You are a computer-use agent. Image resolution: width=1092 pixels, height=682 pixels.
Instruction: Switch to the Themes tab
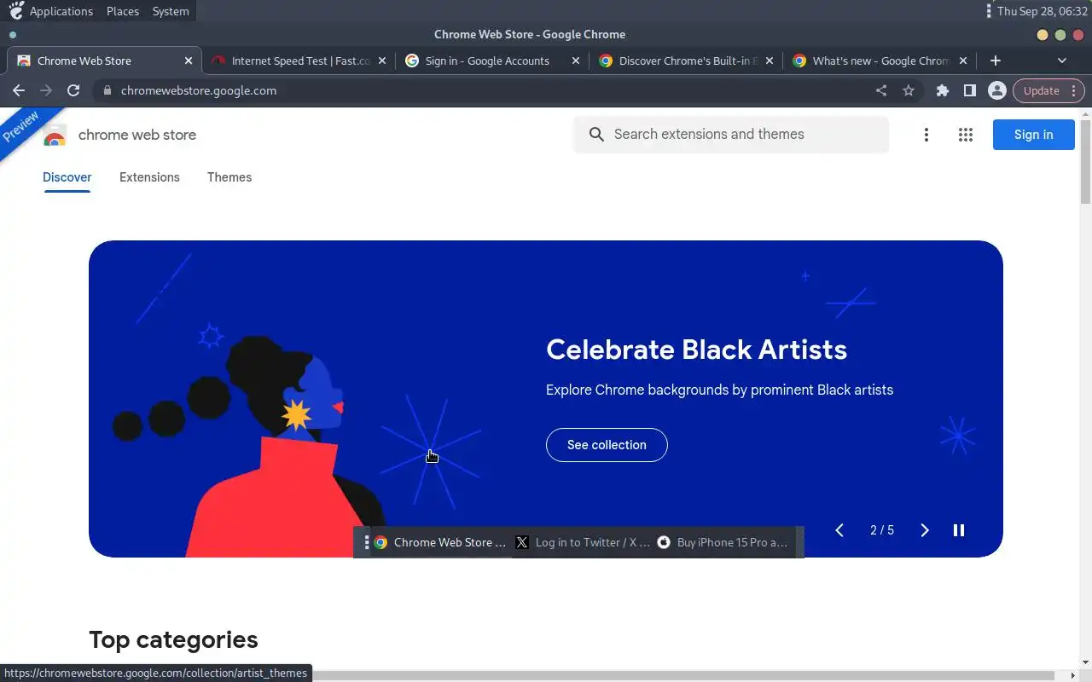pos(229,177)
